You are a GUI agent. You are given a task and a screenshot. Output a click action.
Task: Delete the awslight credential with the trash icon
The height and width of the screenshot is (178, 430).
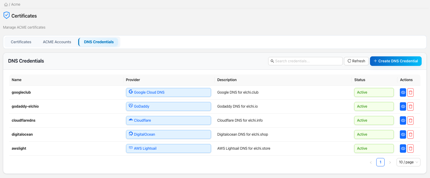410,148
